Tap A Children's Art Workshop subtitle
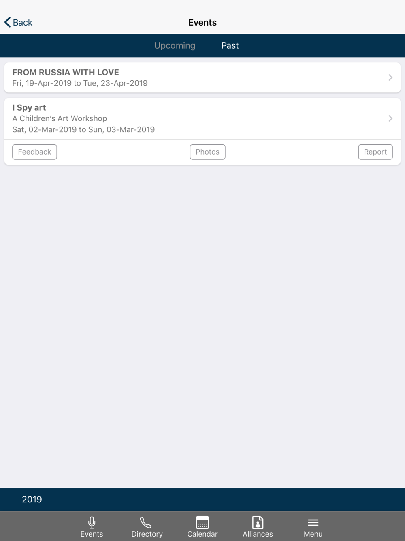 [x=60, y=118]
